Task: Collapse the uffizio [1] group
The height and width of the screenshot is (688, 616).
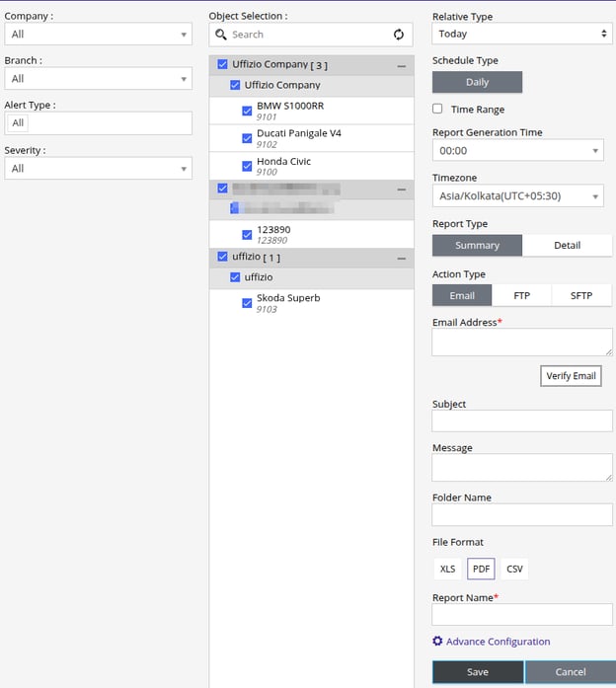Action: (x=402, y=258)
